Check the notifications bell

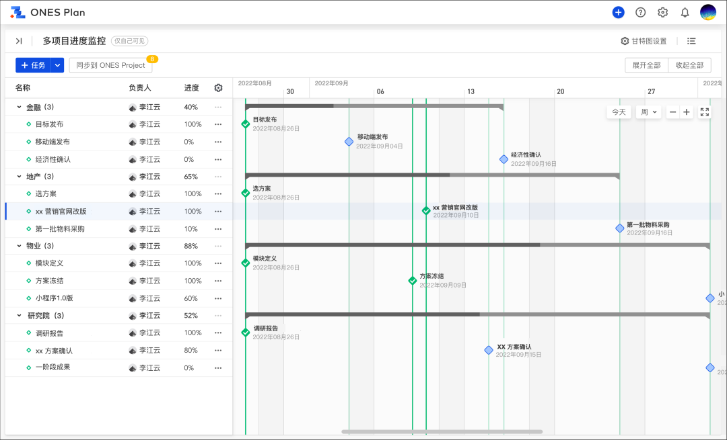685,13
